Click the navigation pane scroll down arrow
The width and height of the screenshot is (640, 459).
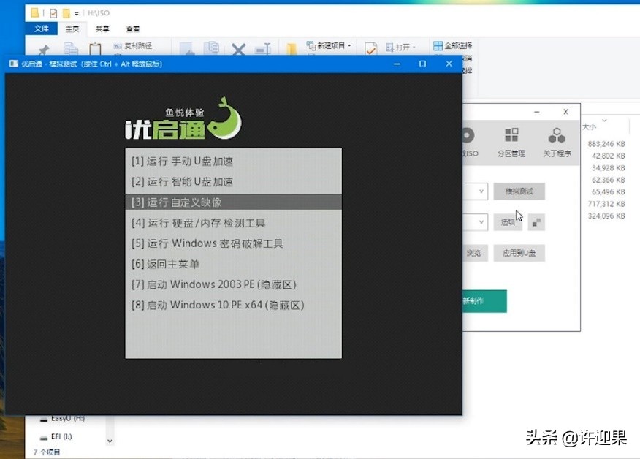(x=110, y=441)
